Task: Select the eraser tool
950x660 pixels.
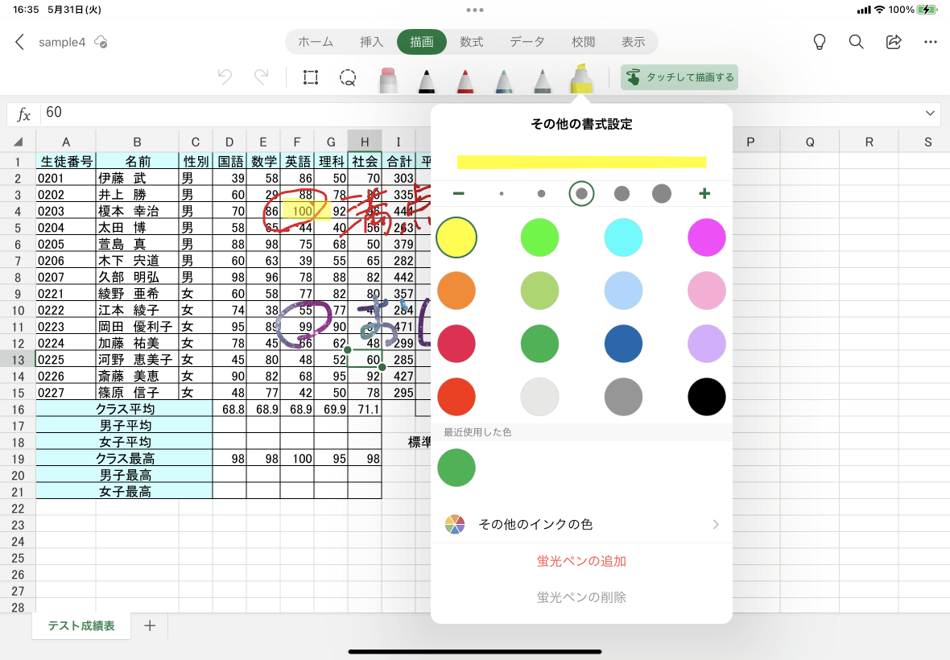Action: click(388, 80)
